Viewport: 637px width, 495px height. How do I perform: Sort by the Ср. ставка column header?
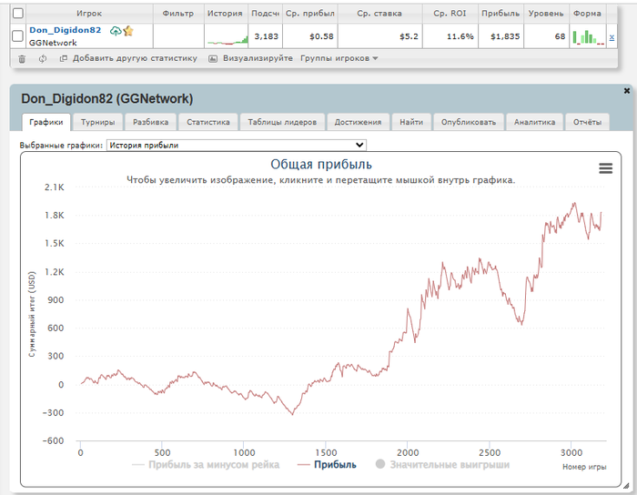pos(379,14)
